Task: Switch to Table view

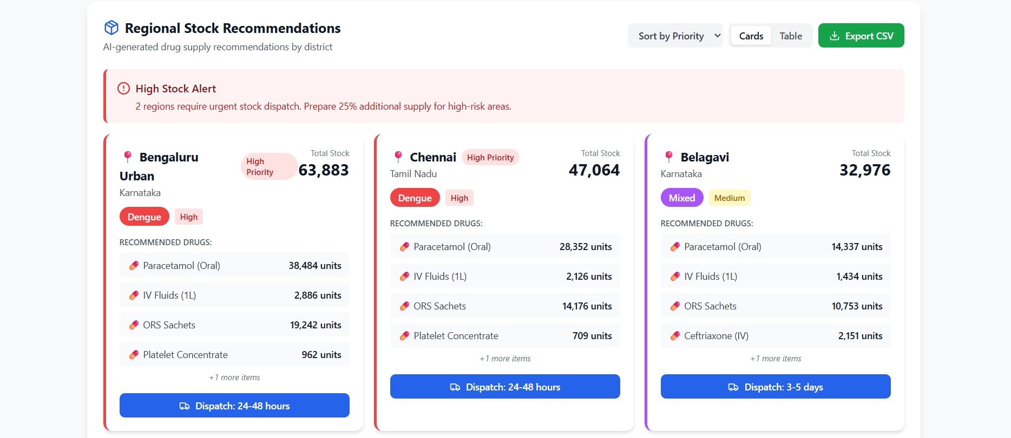Action: point(791,36)
